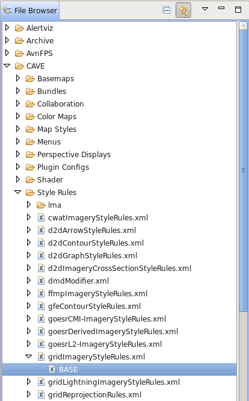Viewport: 249px width, 401px height.
Task: Click the dmdModifier.xml file icon
Action: (41, 281)
